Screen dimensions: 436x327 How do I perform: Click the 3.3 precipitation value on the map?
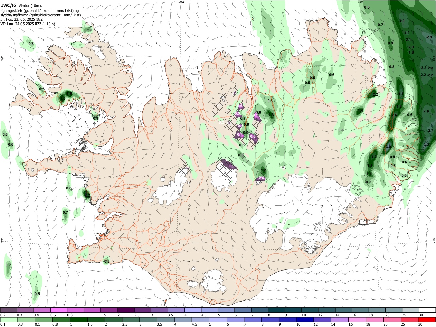point(426,145)
